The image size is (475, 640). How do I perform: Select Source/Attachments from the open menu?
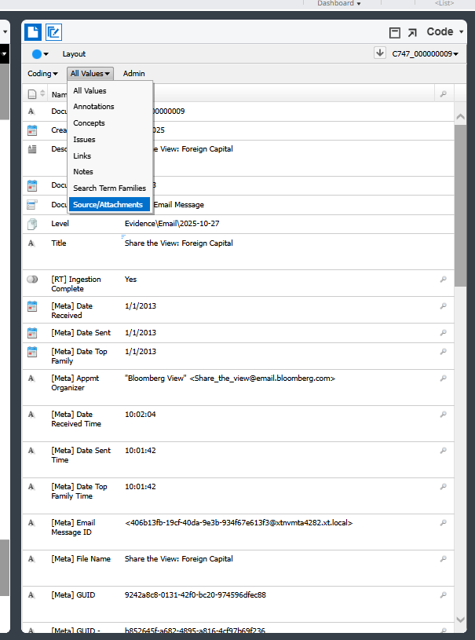tap(110, 204)
